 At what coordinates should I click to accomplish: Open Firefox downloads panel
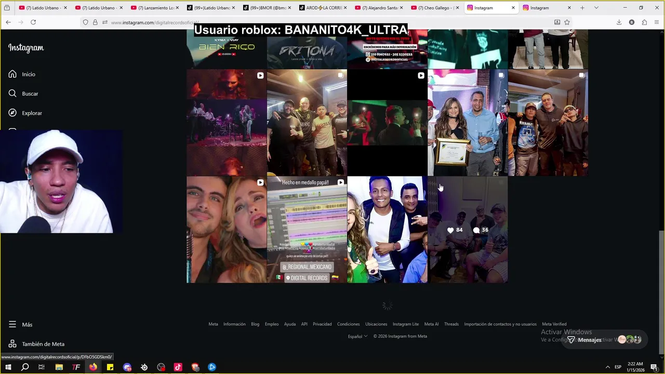tap(619, 22)
